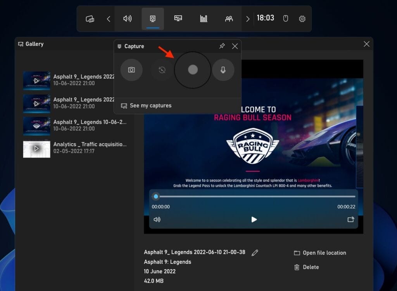This screenshot has height=291, width=397.
Task: Open the Resources bar-chart widget
Action: (x=204, y=19)
